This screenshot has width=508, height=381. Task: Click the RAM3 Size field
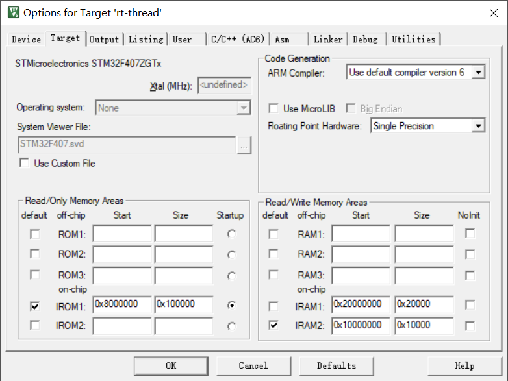(x=424, y=275)
